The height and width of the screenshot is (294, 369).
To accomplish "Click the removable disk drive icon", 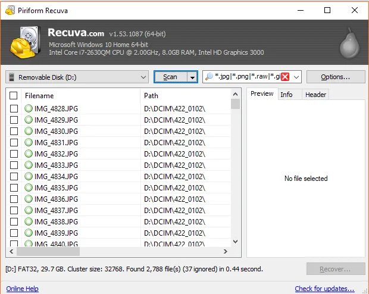I will 11,77.
